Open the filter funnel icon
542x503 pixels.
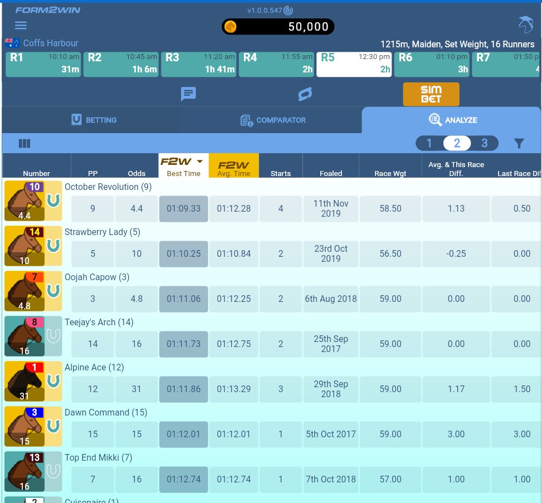click(519, 143)
